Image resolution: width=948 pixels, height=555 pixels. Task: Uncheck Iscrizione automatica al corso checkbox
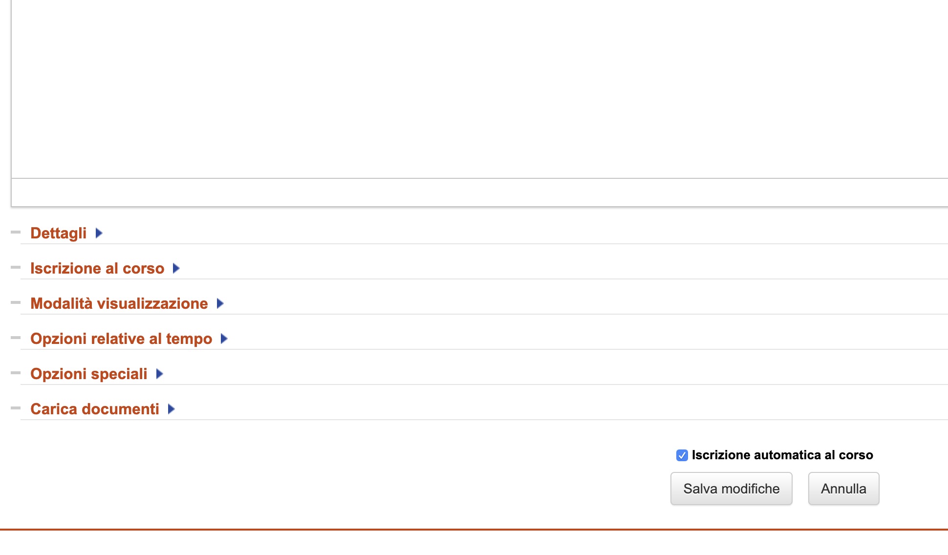(x=682, y=455)
